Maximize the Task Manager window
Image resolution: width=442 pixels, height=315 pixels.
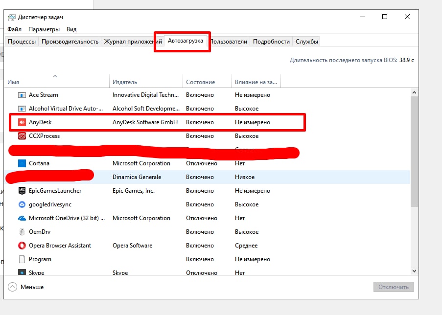(x=385, y=17)
